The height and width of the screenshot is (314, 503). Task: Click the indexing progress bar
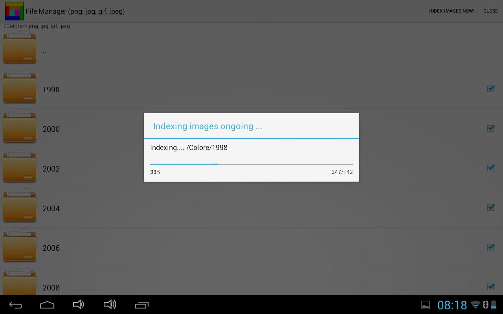(x=251, y=164)
